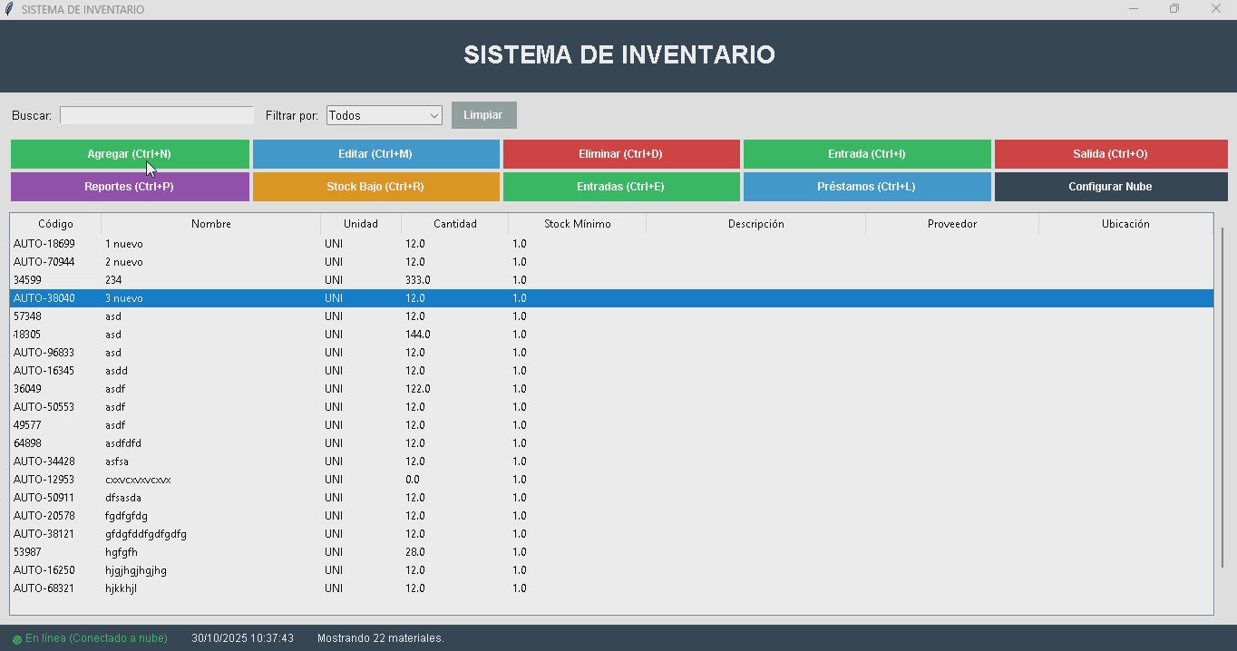Click the green Agregar (Ctrl+N) button

point(130,154)
